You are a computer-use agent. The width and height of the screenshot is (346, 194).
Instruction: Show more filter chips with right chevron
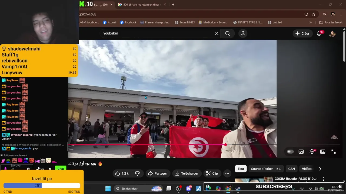pyautogui.click(x=320, y=169)
